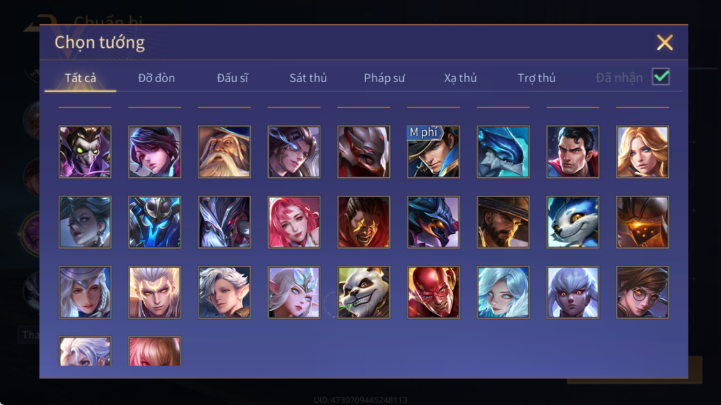Open the Trợ thủ tab
The image size is (721, 405).
(537, 78)
